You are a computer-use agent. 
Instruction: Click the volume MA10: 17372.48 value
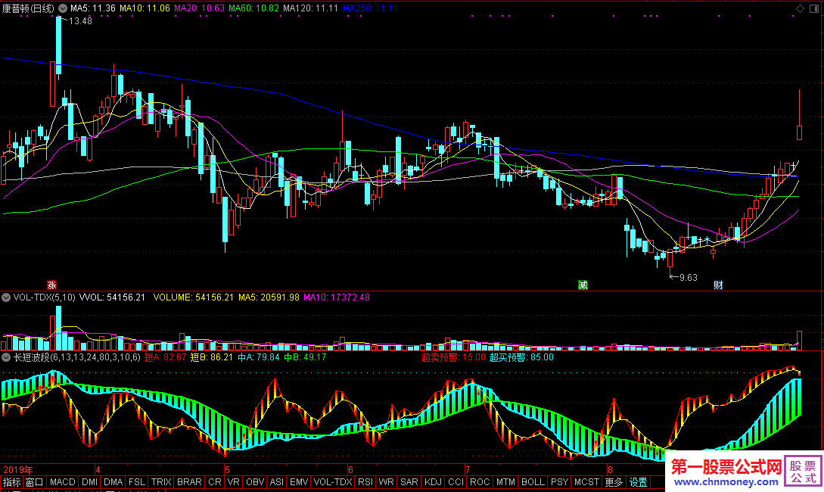pos(337,297)
